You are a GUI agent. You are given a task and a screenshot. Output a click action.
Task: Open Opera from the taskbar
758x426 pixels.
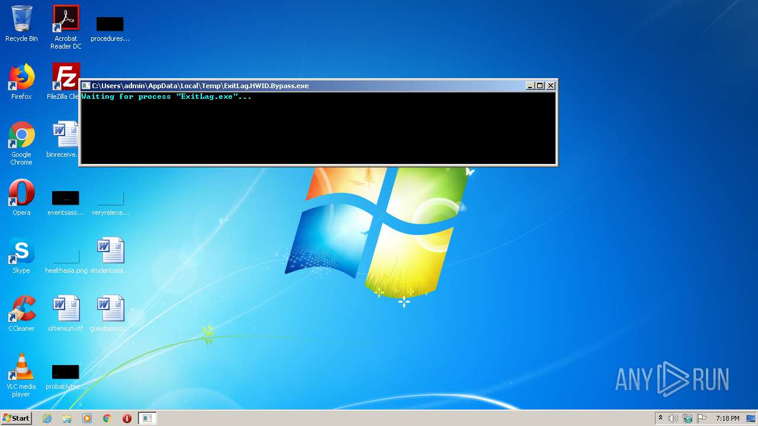[x=127, y=418]
